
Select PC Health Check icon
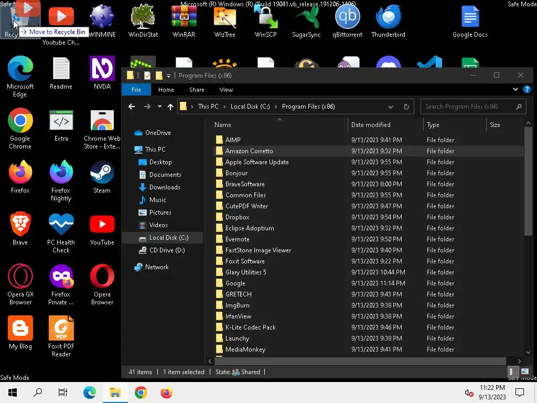click(x=61, y=232)
